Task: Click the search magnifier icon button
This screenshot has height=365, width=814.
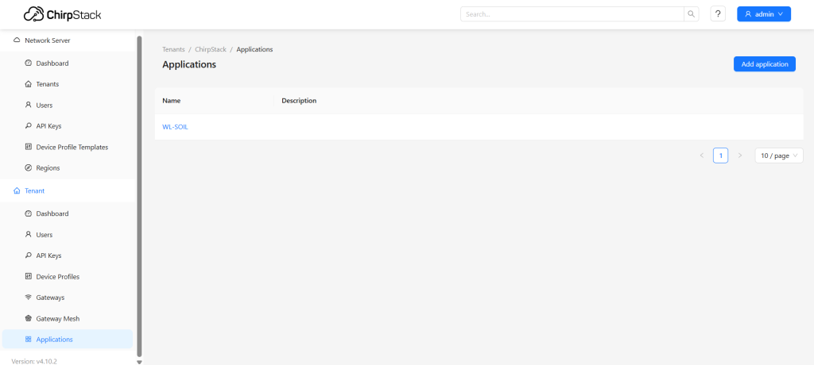Action: [x=692, y=14]
